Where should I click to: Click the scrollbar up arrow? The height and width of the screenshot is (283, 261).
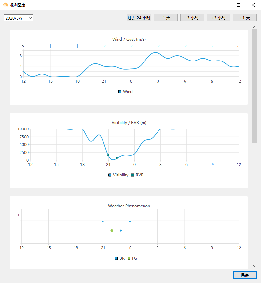tap(254, 27)
